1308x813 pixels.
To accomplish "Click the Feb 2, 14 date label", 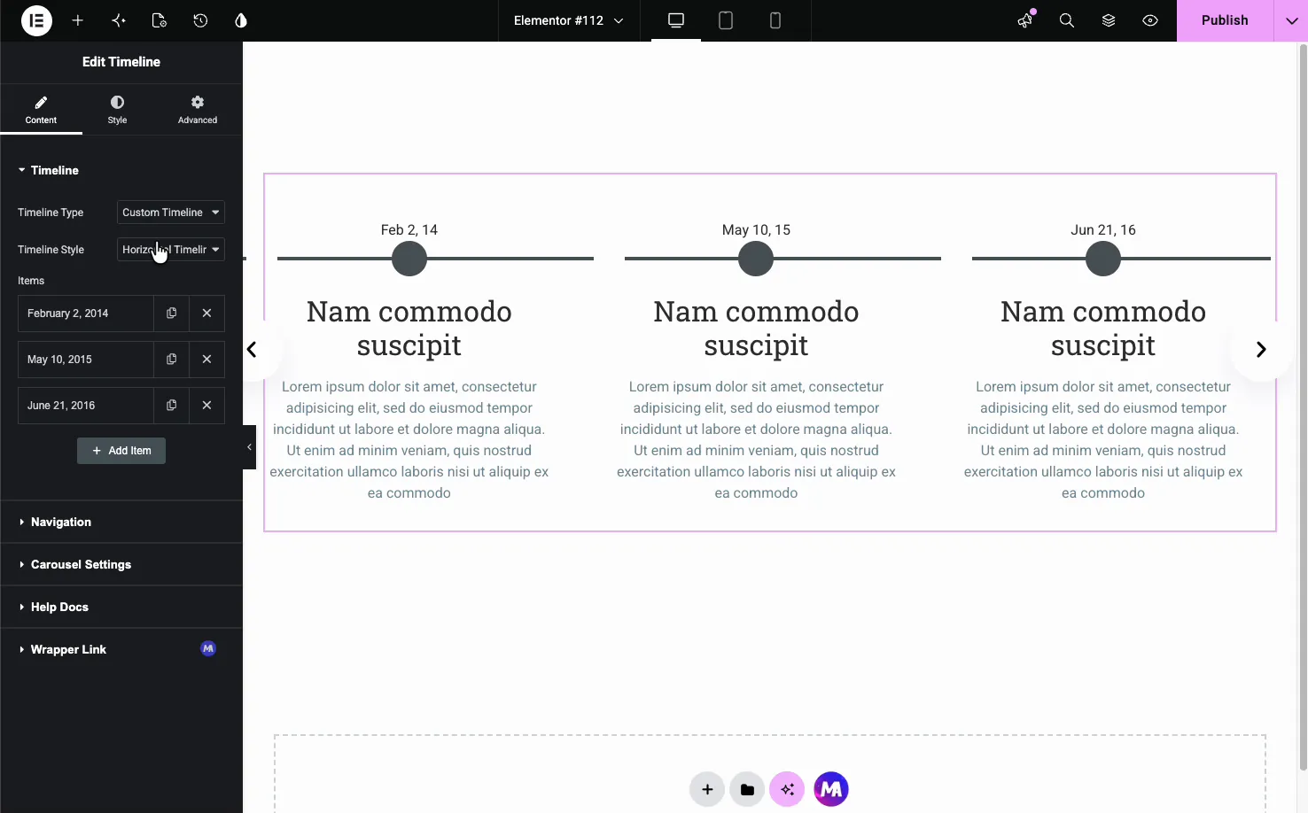I will point(409,229).
